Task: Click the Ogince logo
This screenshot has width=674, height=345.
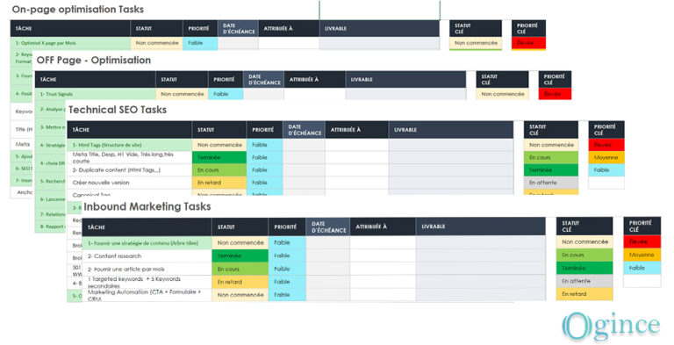Action: (x=611, y=327)
